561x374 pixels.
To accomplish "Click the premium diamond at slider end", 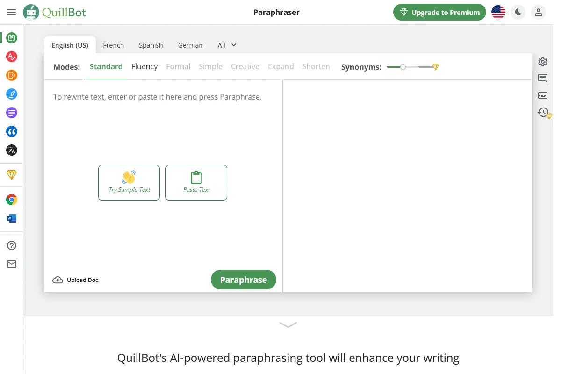I will click(436, 67).
